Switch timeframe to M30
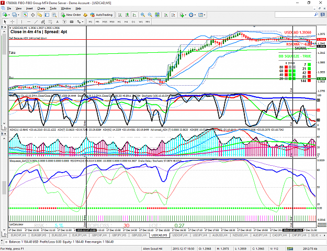Image resolution: width=327 pixels, height=251 pixels. click(x=112, y=21)
